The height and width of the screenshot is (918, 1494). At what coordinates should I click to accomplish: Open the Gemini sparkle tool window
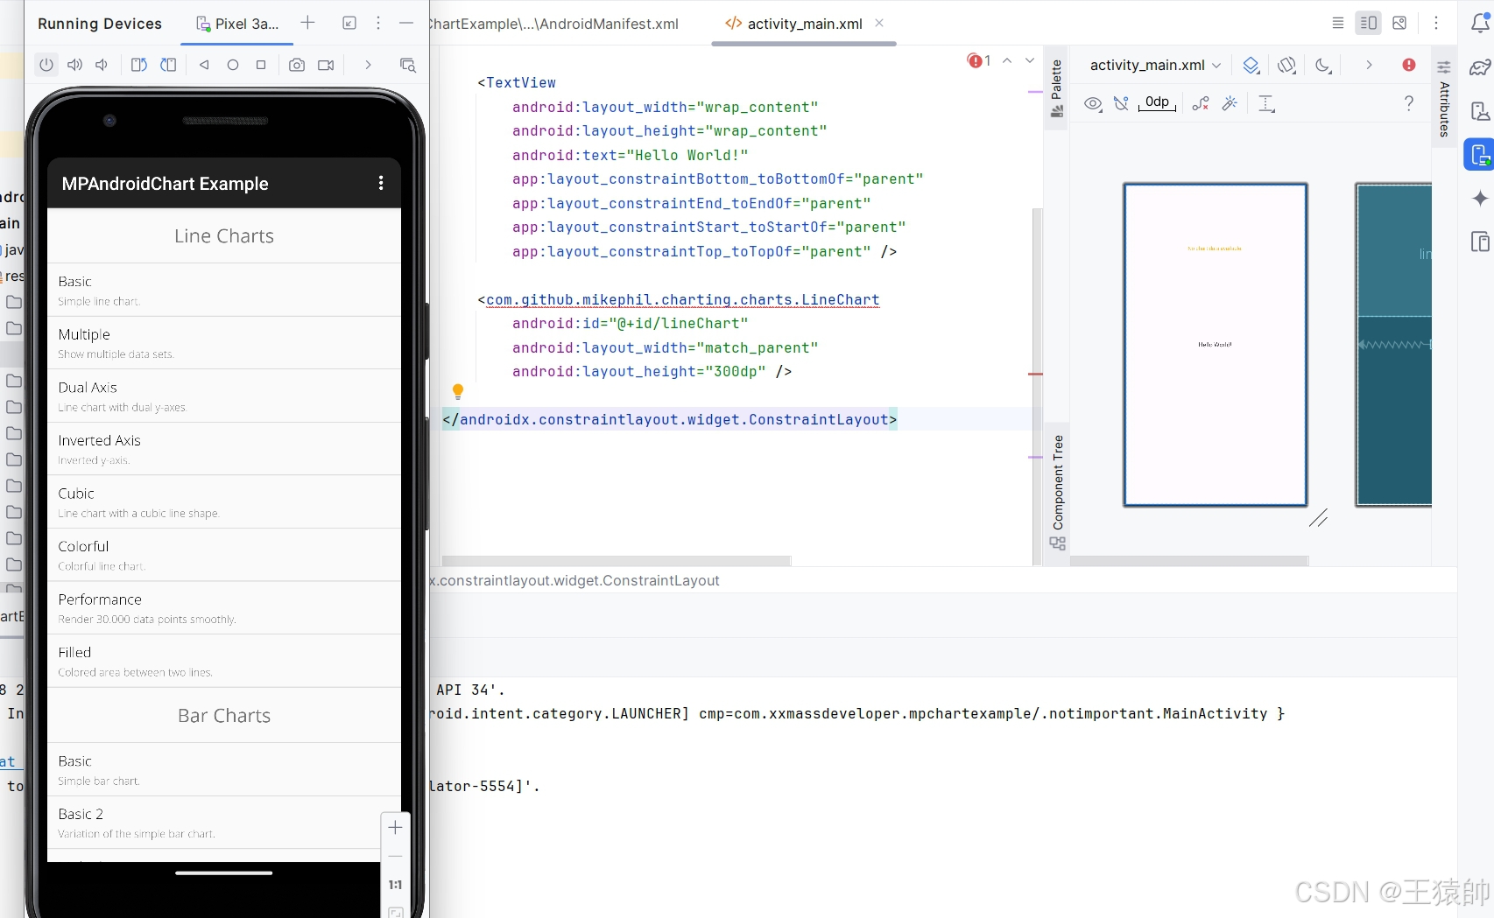click(1480, 199)
